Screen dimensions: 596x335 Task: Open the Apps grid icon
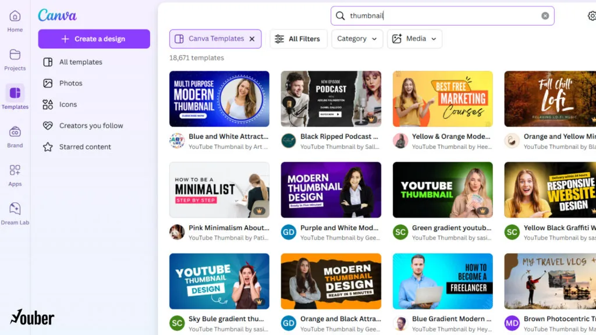click(x=15, y=170)
